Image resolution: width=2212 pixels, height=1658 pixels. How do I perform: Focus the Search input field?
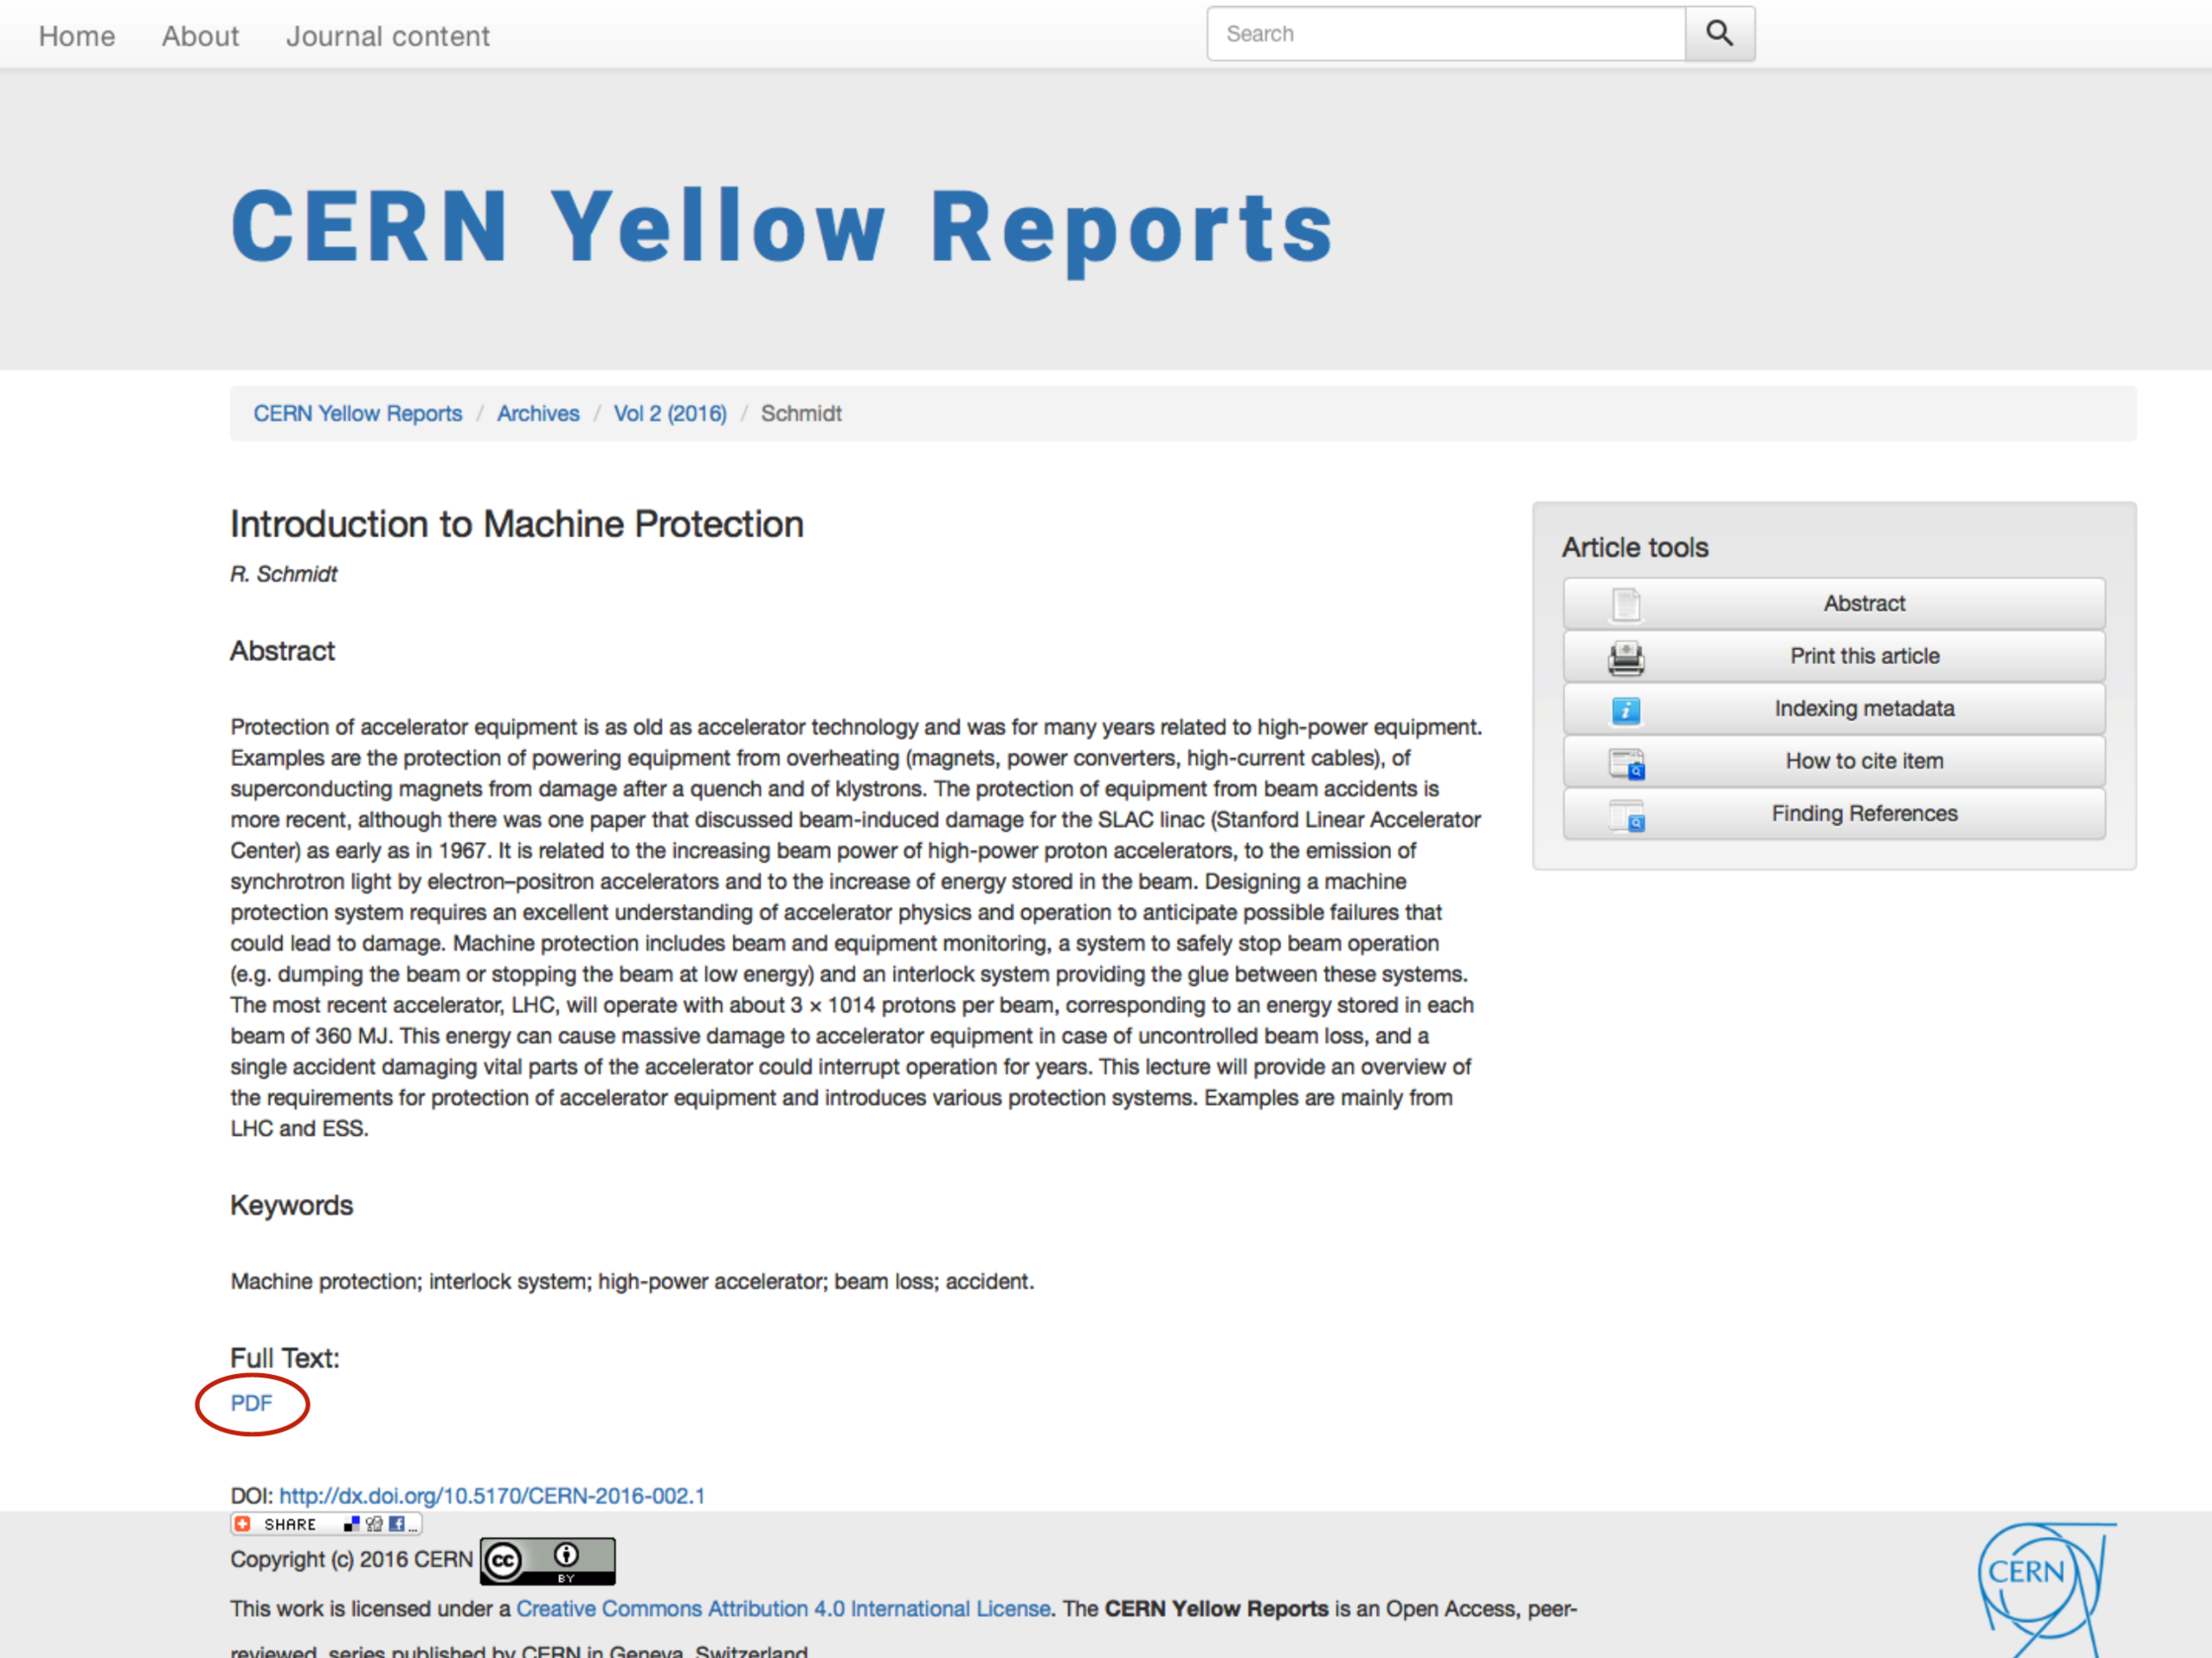click(1446, 34)
